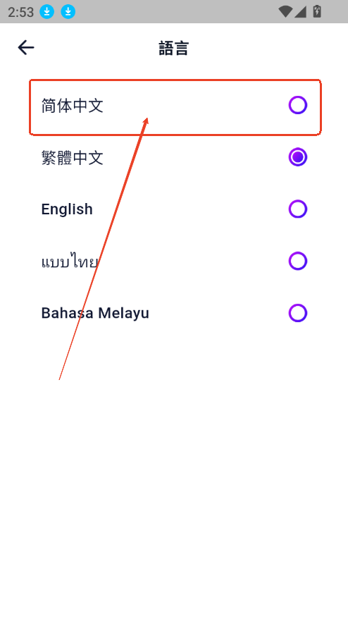Screen dimensions: 348x619
Task: Tap the first download notification icon
Action: (x=47, y=12)
